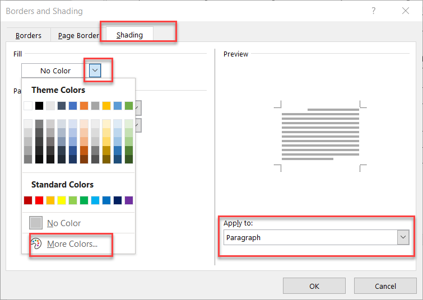423x300 pixels.
Task: Pick the darkest orange shade swatch
Action: [84, 159]
